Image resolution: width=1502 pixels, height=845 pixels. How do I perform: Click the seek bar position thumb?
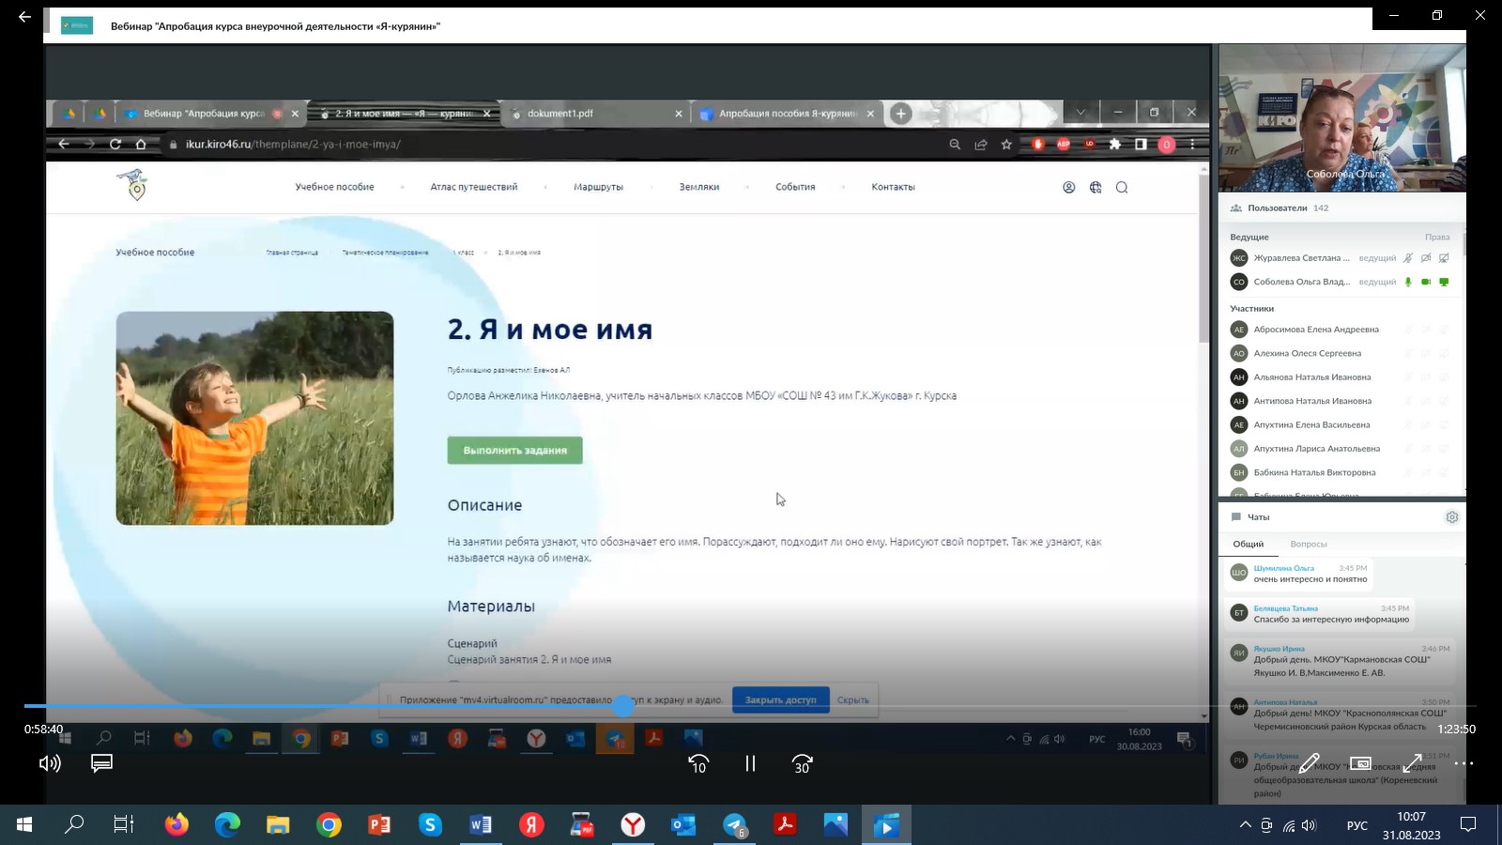[623, 706]
